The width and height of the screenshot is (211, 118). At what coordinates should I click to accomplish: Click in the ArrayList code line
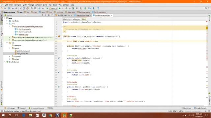[83, 41]
